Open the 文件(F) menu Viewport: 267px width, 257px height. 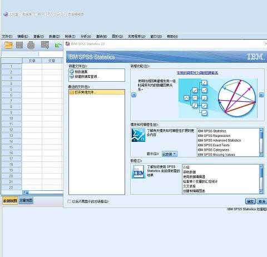7,36
